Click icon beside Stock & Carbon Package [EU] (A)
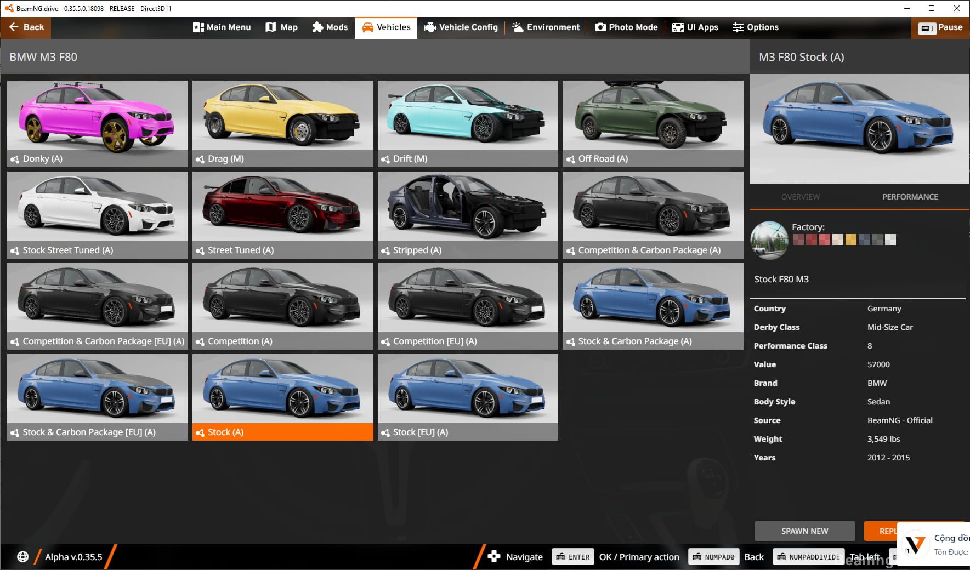 (x=15, y=432)
